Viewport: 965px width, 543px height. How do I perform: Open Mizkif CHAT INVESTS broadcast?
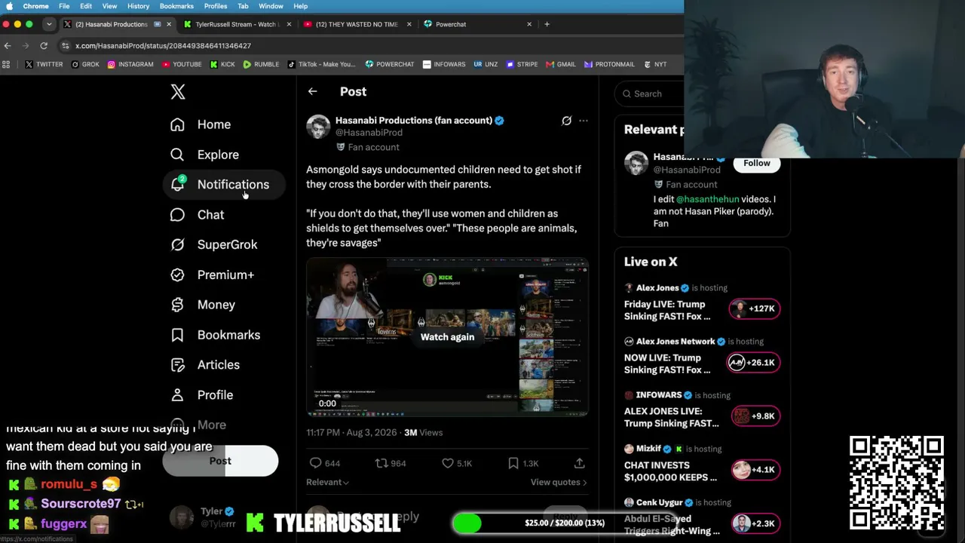[x=702, y=463]
